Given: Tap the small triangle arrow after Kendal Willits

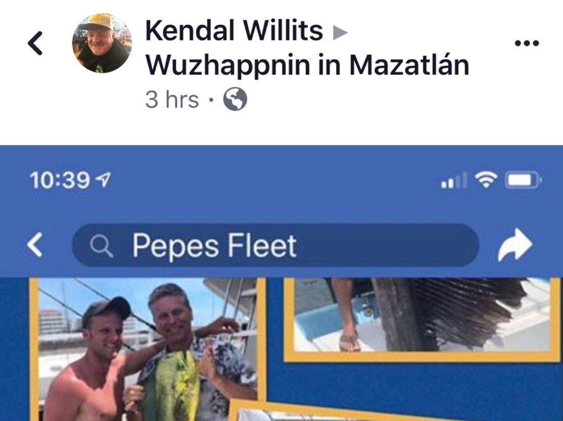Looking at the screenshot, I should click(340, 32).
